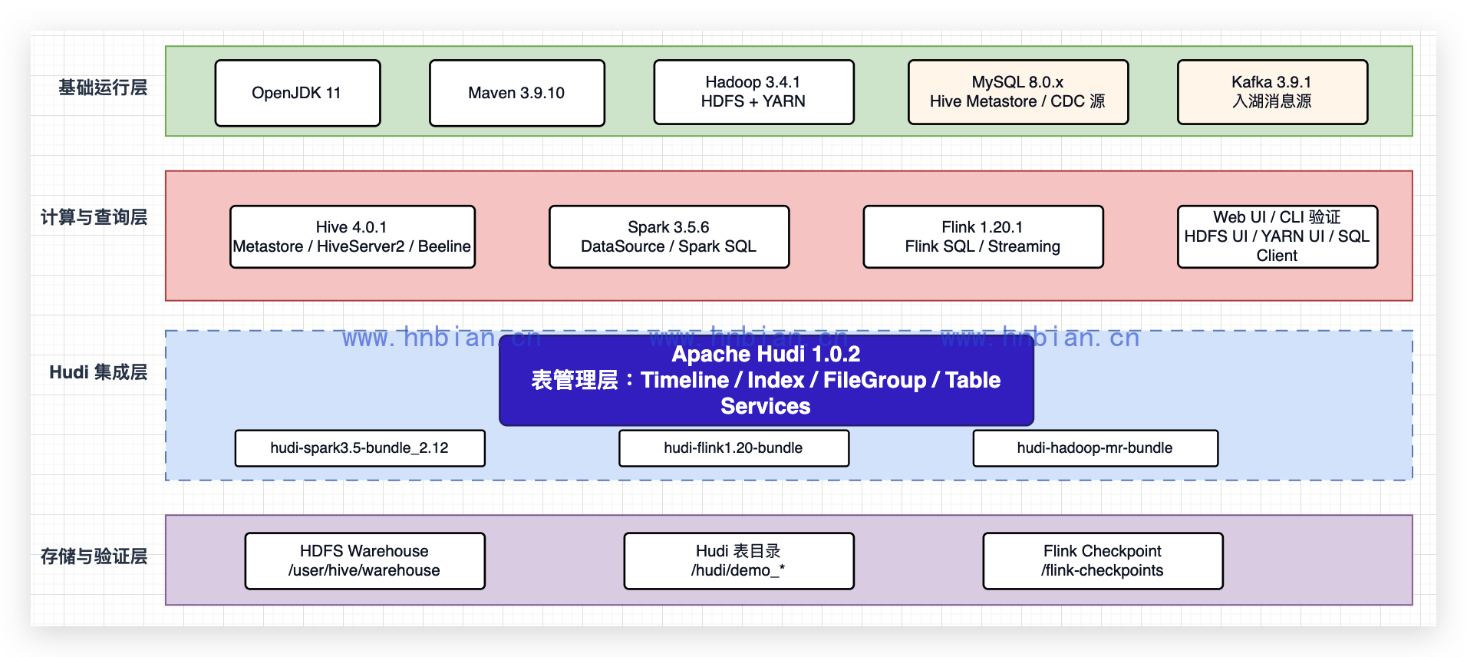Click the Maven 3.9.10 box

point(517,93)
